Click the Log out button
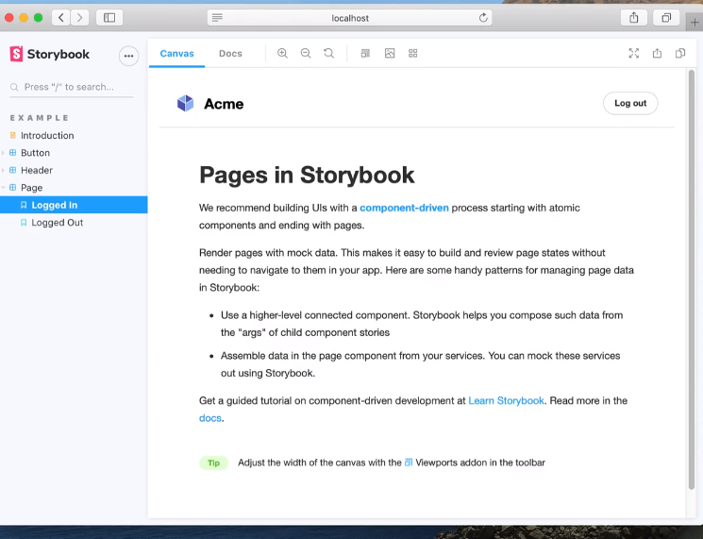The width and height of the screenshot is (703, 539). (x=630, y=103)
